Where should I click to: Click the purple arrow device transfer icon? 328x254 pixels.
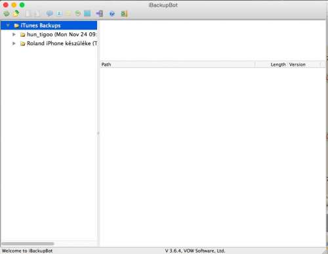[x=100, y=14]
